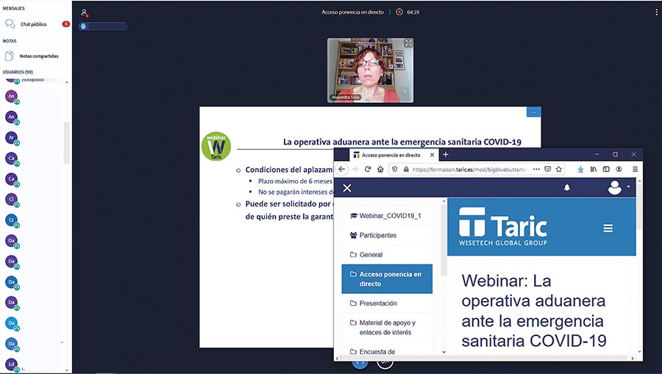Open Notas compartidas shared notes

click(x=32, y=56)
